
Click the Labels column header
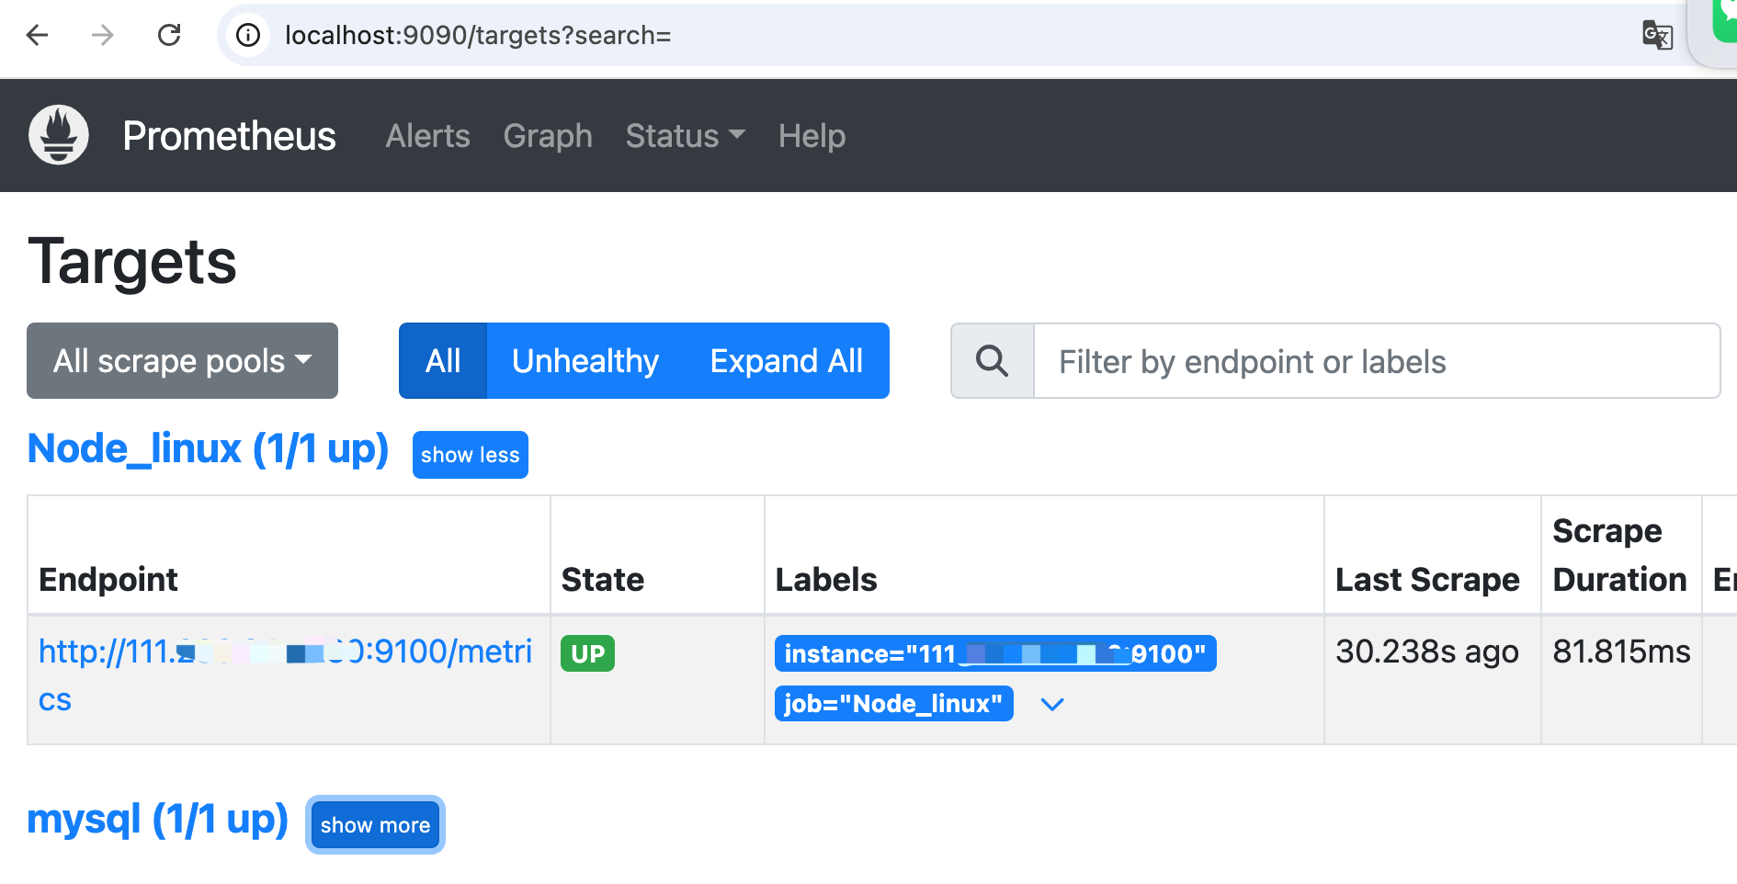tap(826, 580)
